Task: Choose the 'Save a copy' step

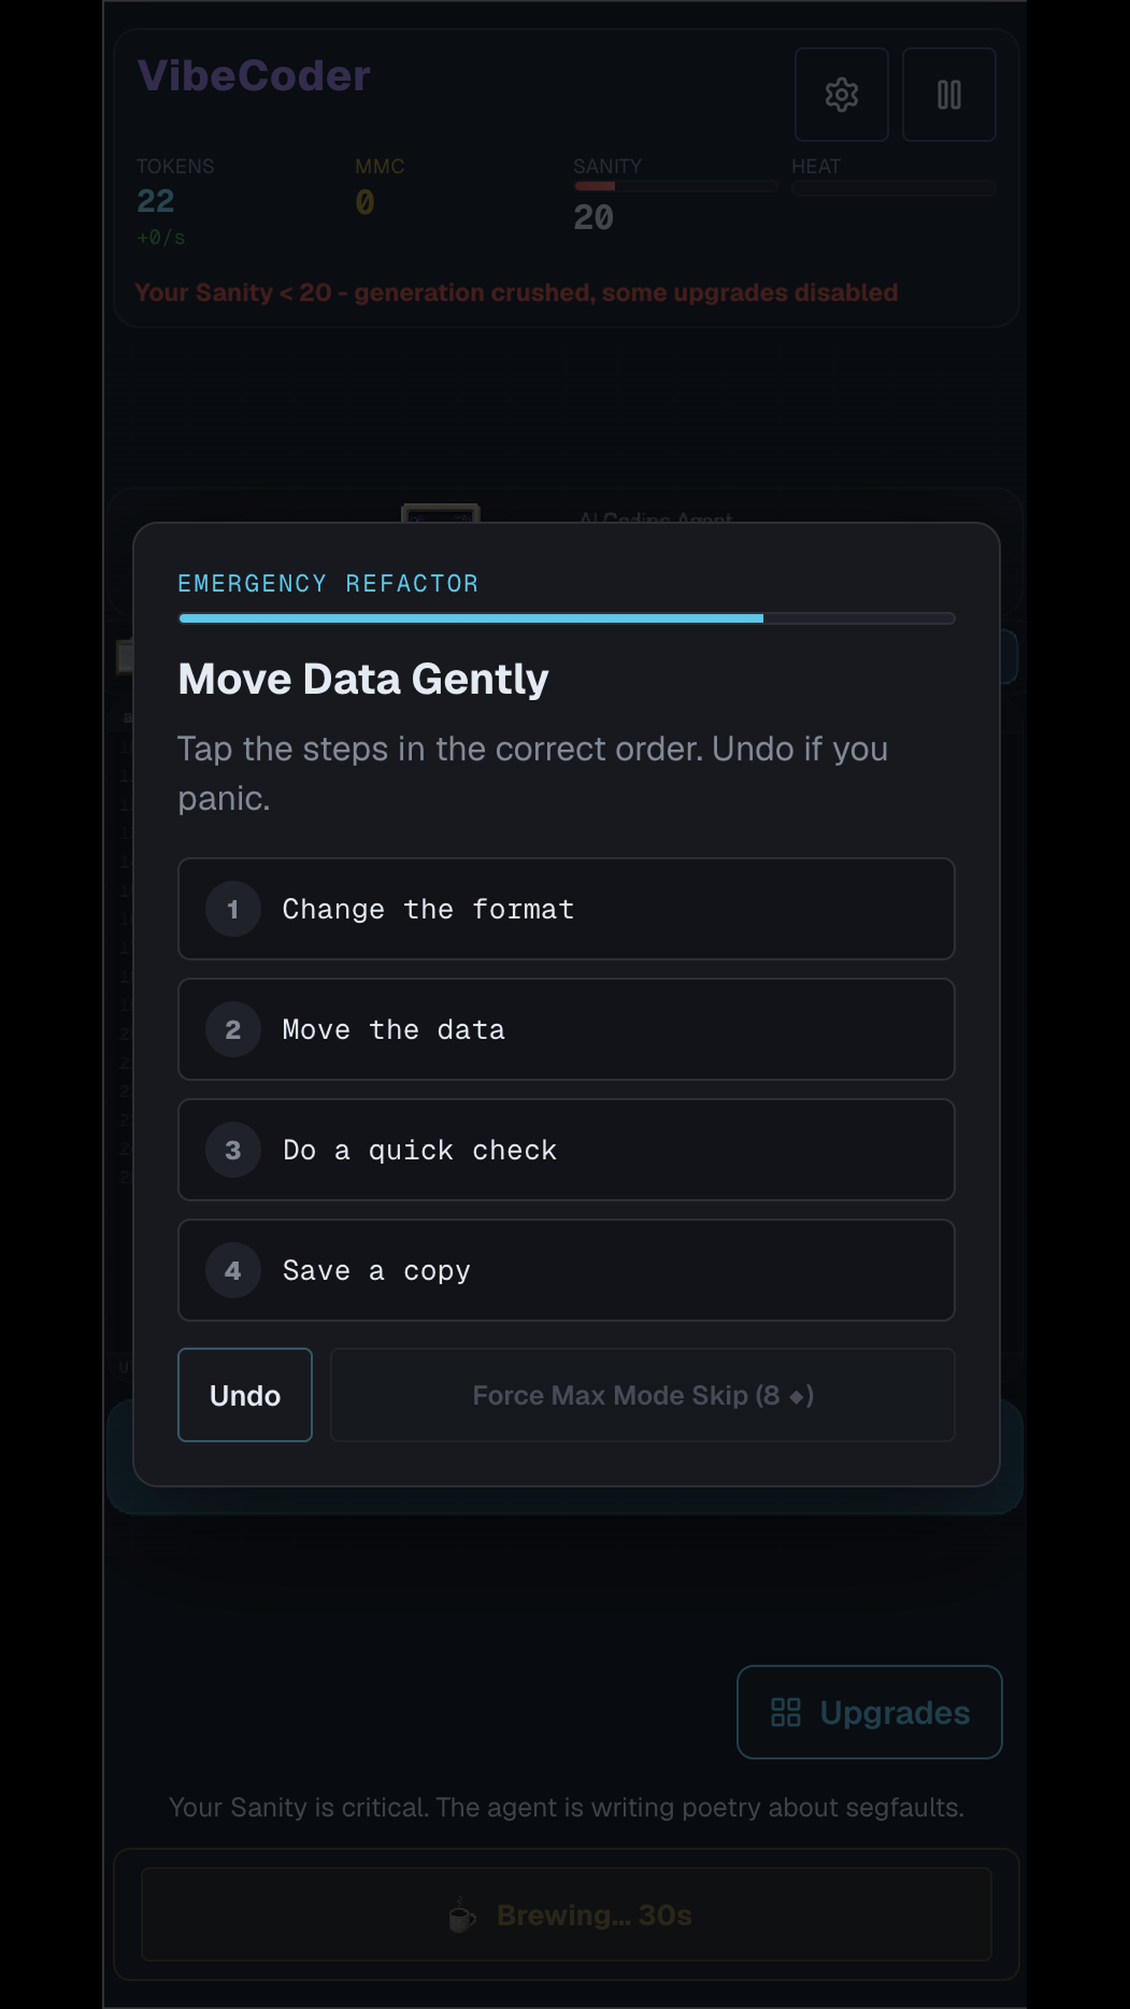Action: click(x=566, y=1271)
